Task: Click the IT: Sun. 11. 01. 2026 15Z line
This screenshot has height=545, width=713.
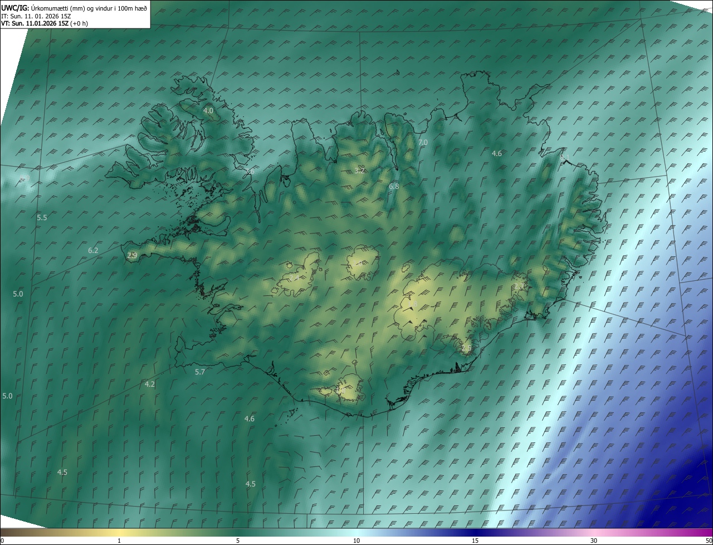Action: (36, 16)
